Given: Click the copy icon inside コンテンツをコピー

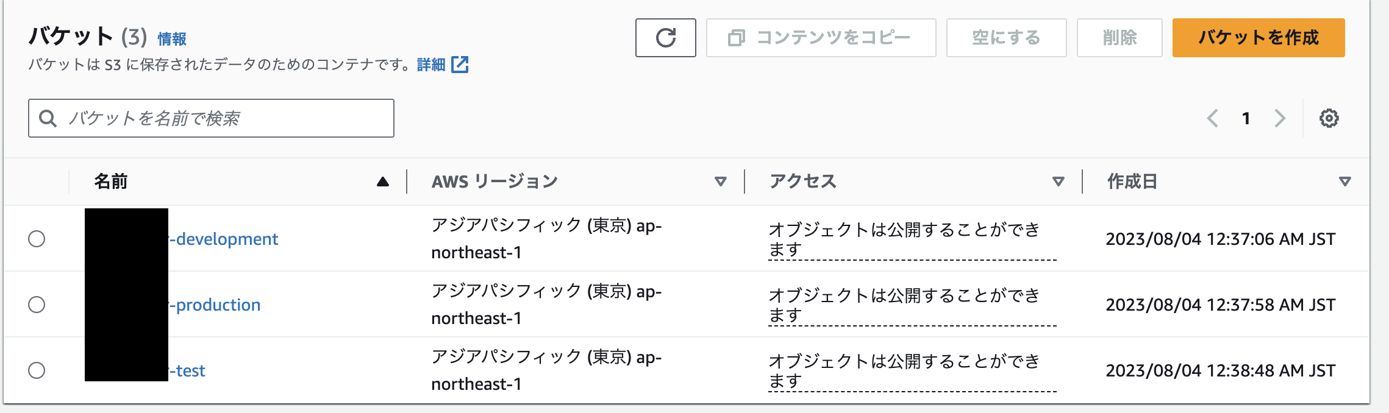Looking at the screenshot, I should (x=737, y=38).
